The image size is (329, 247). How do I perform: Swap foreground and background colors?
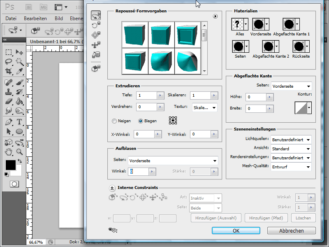[20, 161]
